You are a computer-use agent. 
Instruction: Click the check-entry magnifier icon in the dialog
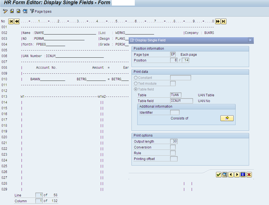click(x=225, y=174)
